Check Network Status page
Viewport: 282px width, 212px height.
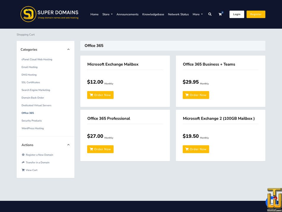[178, 14]
